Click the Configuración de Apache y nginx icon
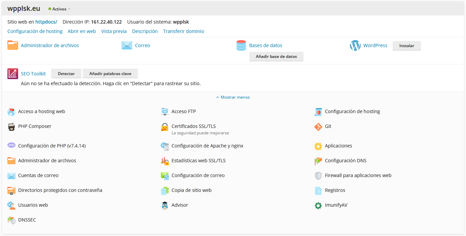 click(165, 146)
